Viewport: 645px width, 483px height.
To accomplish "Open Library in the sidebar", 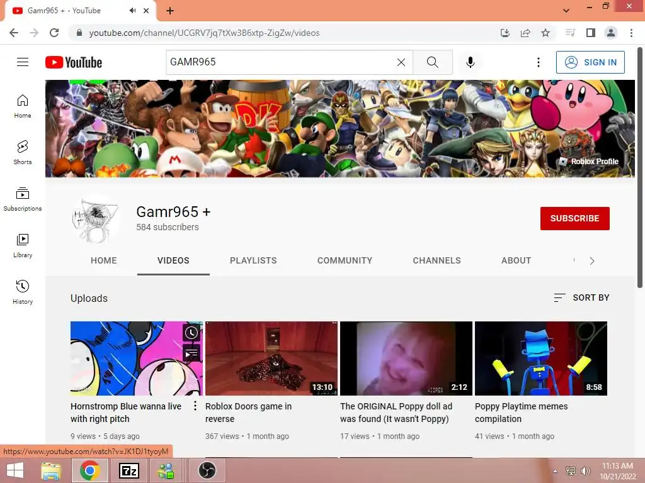I will pyautogui.click(x=23, y=246).
